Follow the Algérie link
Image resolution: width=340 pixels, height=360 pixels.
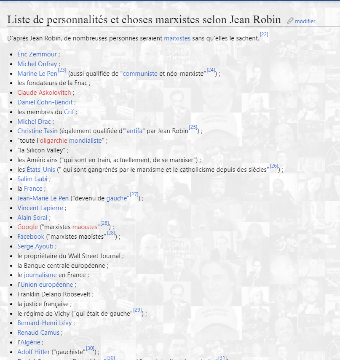pyautogui.click(x=31, y=342)
